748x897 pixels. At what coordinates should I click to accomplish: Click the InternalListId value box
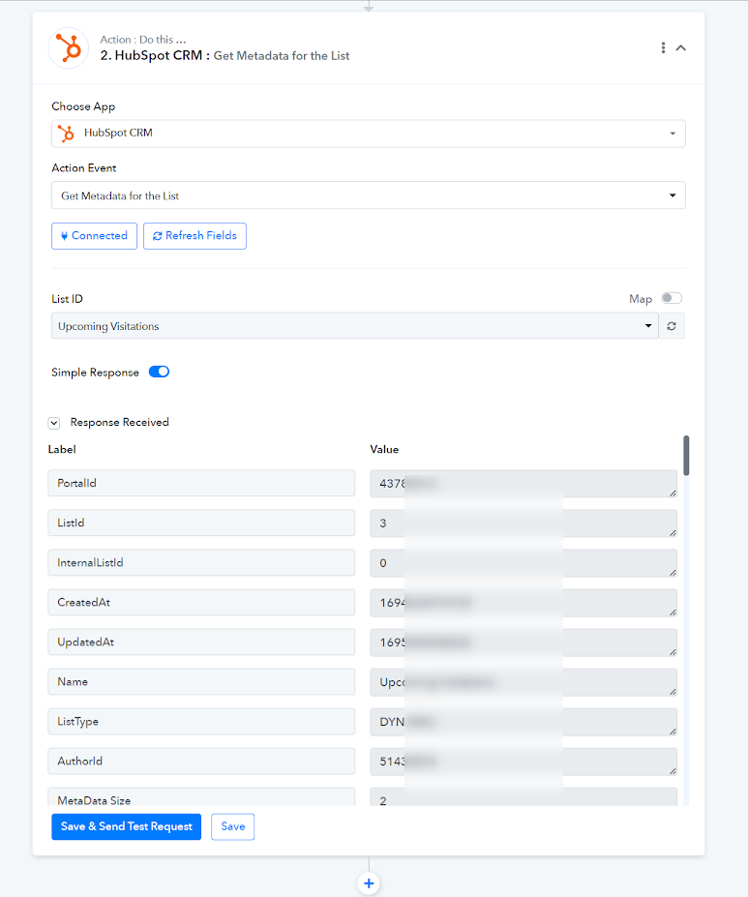point(524,563)
